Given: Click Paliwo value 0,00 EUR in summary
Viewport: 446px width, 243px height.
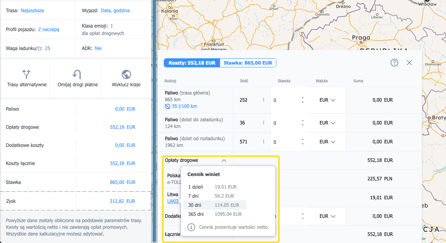Looking at the screenshot, I should pyautogui.click(x=125, y=109).
